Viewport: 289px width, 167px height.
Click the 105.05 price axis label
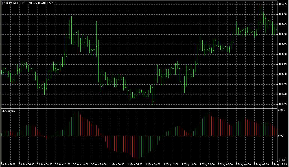pos(283,4)
